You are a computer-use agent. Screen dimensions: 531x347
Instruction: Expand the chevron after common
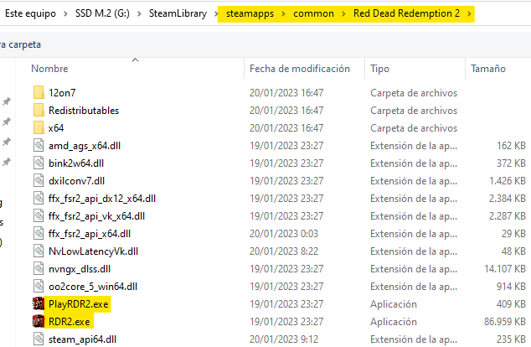(343, 14)
